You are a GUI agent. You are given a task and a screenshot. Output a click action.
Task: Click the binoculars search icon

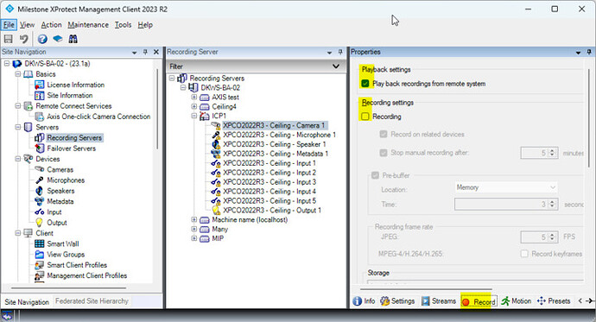point(73,39)
